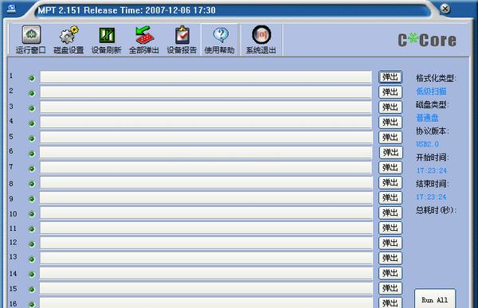Click green status indicator for port 15
Image resolution: width=478 pixels, height=308 pixels.
(x=32, y=290)
